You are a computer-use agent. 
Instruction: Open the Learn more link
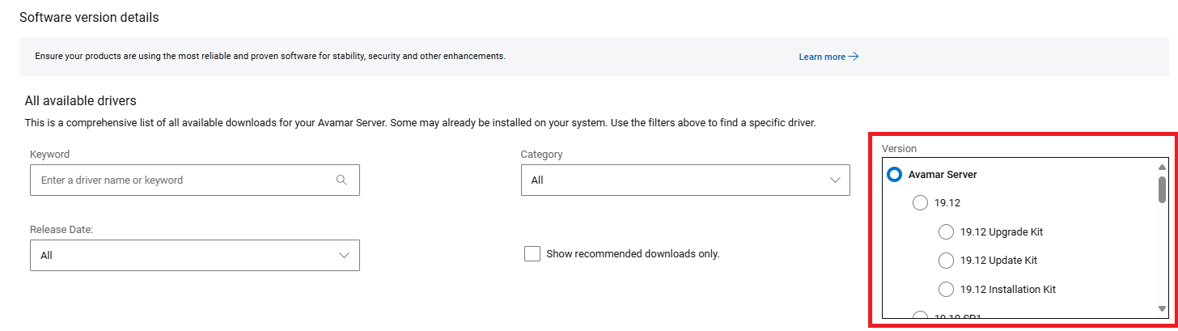coord(821,57)
